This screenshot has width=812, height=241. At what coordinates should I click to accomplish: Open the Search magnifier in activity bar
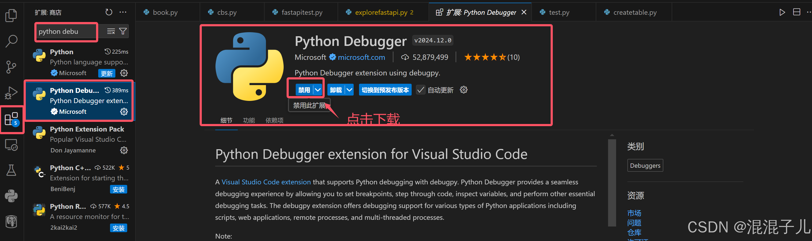(11, 41)
